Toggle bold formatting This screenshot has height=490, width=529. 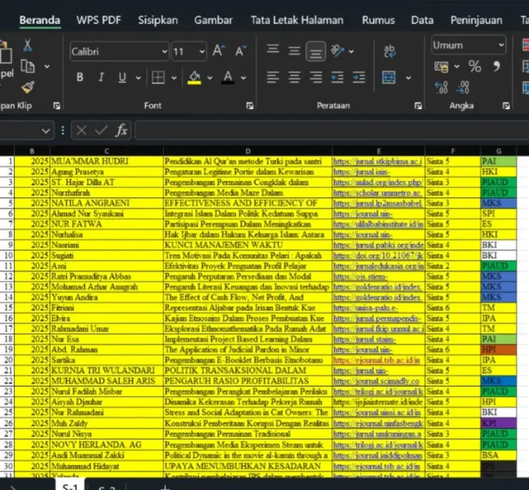tap(80, 77)
